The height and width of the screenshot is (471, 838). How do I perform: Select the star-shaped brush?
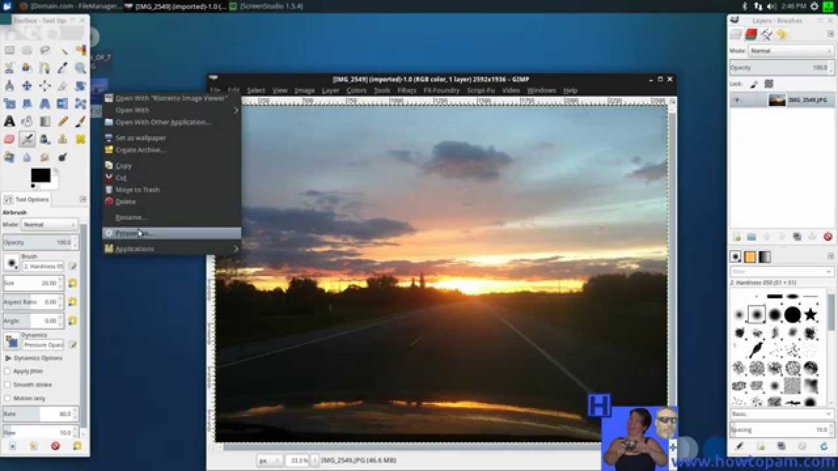click(x=811, y=315)
